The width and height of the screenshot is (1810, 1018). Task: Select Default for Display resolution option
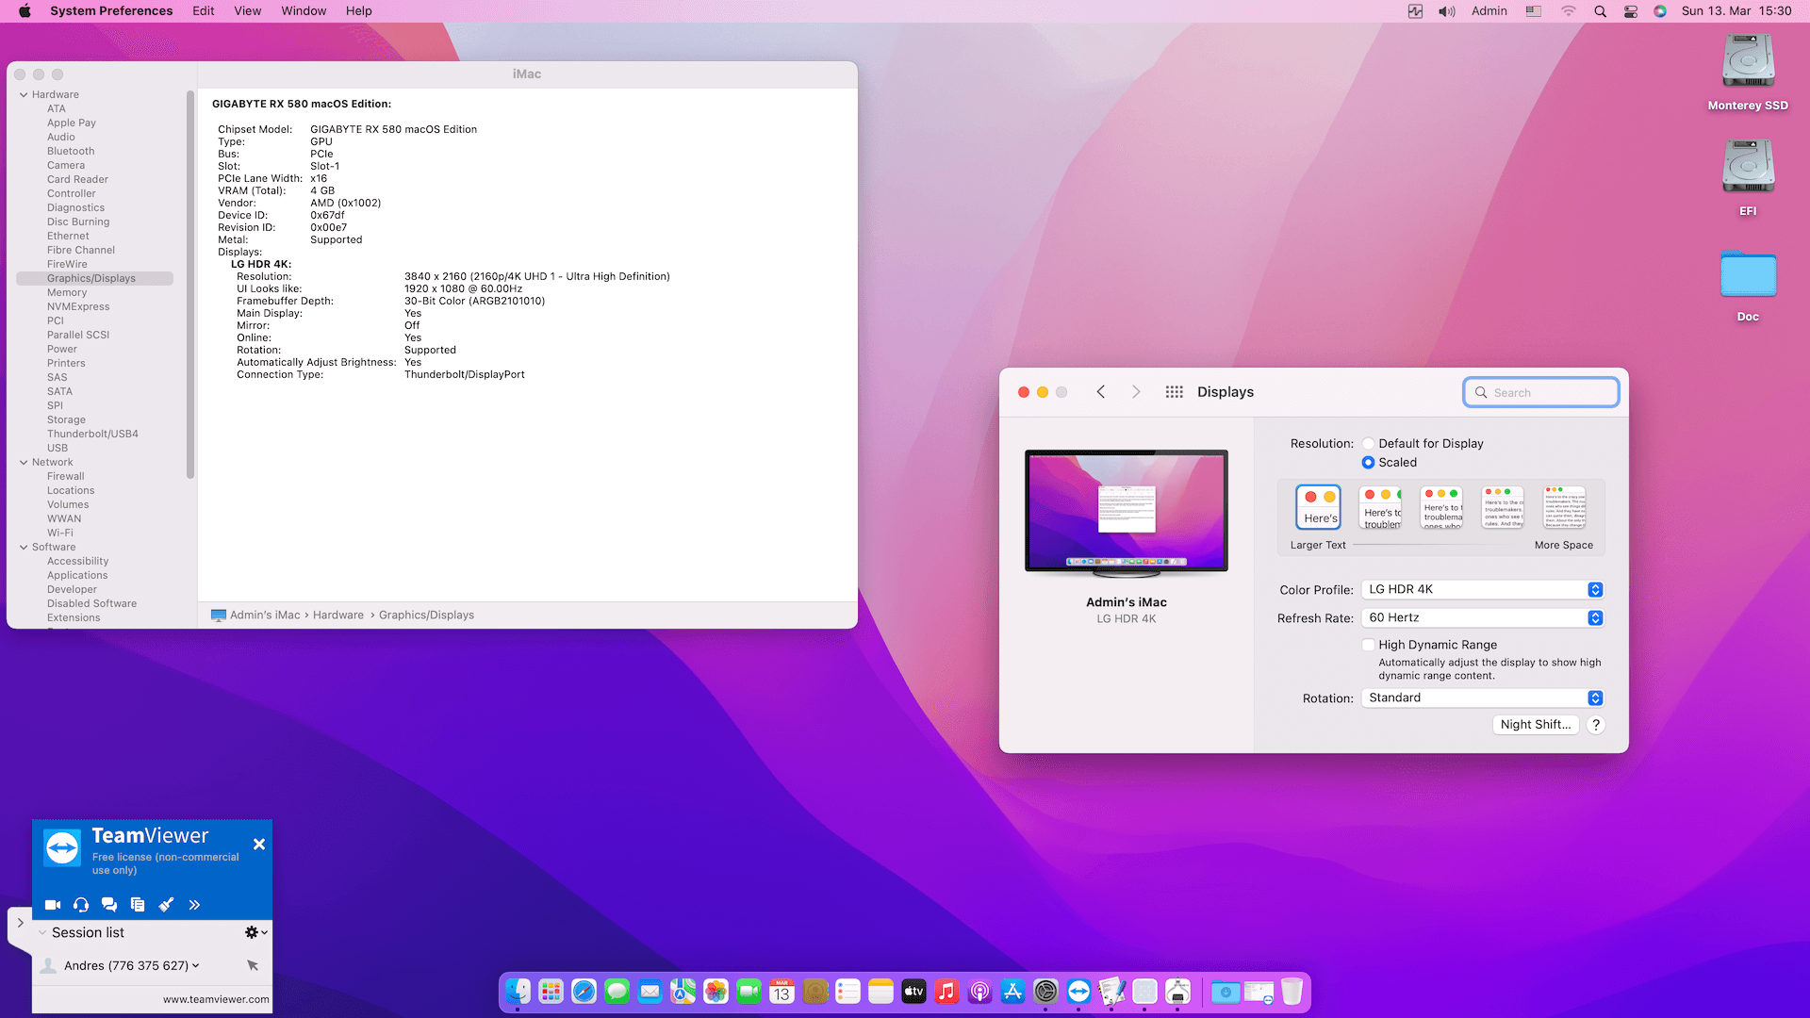1368,444
